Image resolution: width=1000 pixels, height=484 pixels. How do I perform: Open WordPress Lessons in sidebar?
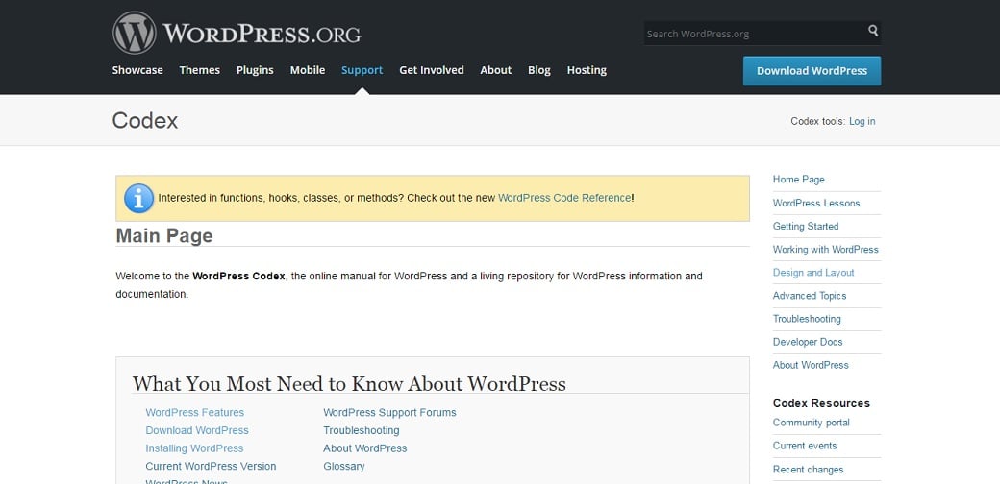pyautogui.click(x=816, y=203)
